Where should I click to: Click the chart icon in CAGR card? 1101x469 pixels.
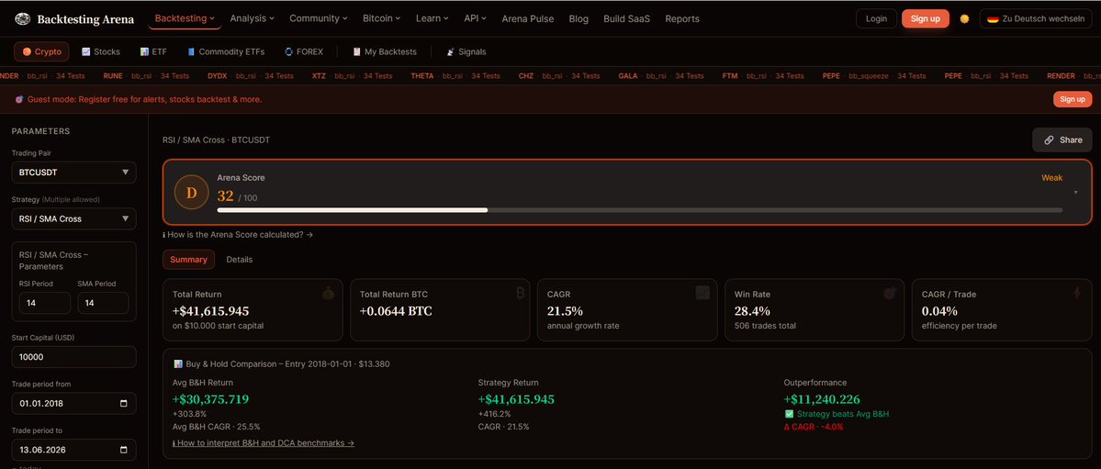[702, 294]
